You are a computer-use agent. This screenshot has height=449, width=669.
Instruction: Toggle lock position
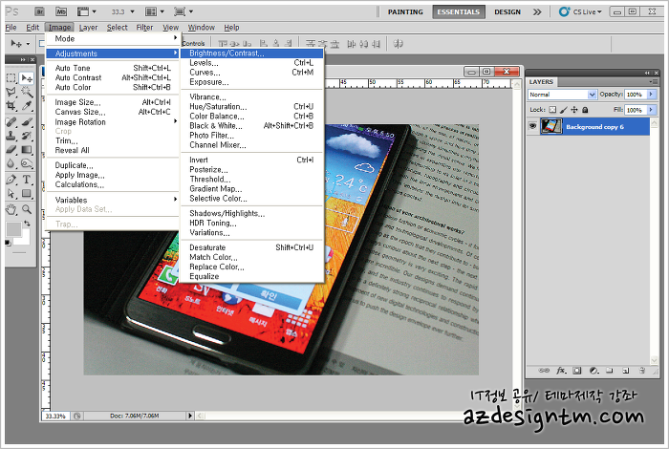click(574, 110)
